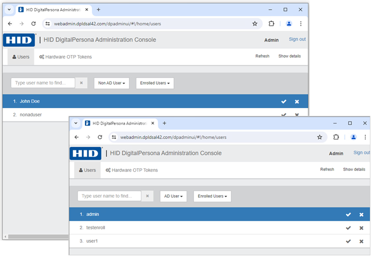Screen dimensions: 373x260
Task: Select the Users tab in the back window
Action: 21,57
